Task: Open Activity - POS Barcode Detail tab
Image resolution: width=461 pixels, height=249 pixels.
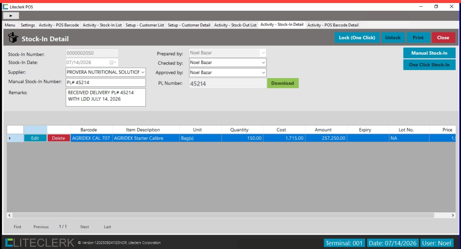Action: 333,25
